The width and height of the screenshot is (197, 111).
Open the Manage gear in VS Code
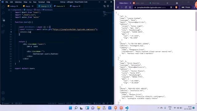tap(3, 99)
